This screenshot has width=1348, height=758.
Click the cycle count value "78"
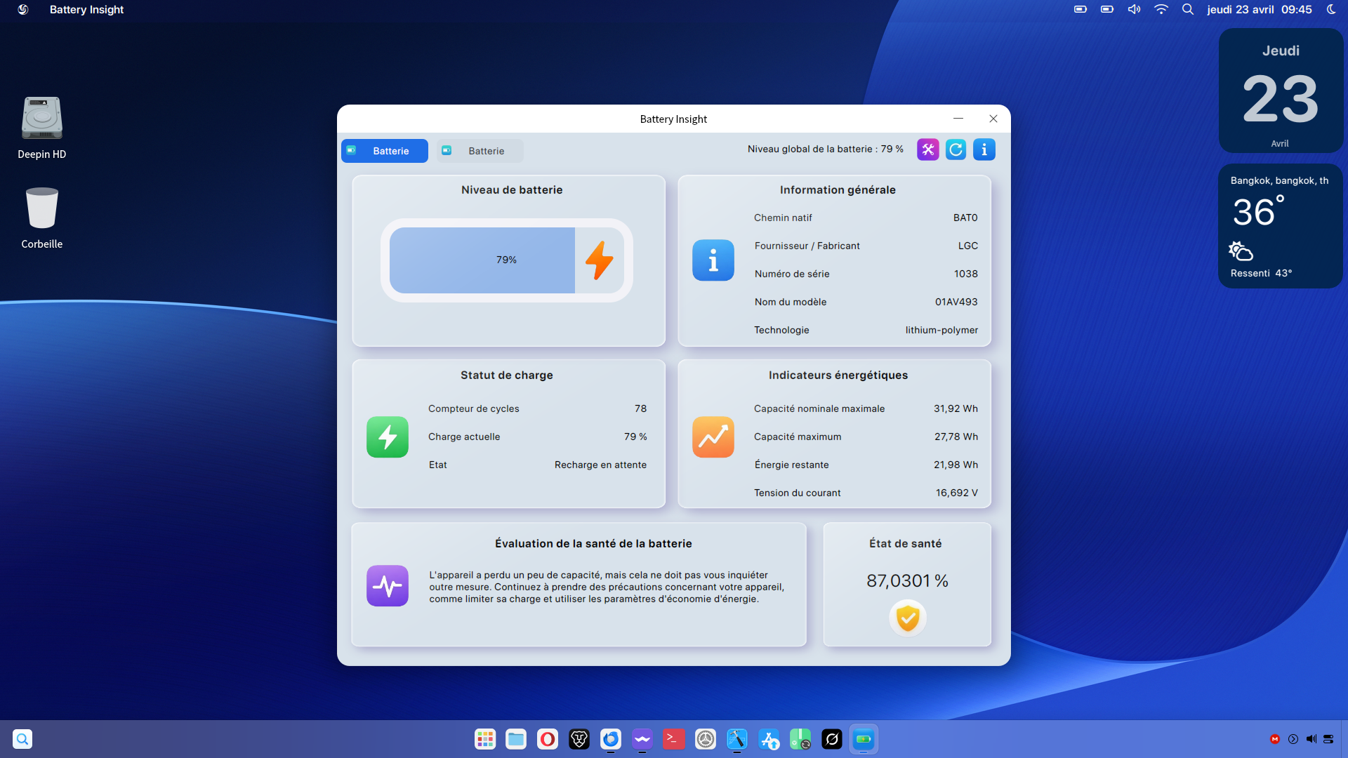coord(641,409)
